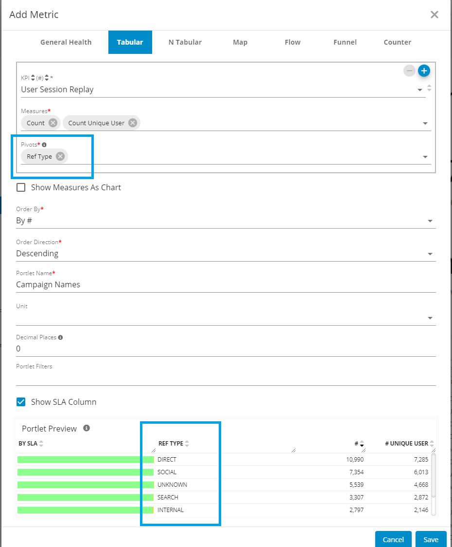Open the Order Direction dropdown
Screen dimensions: 452x547
pyautogui.click(x=430, y=254)
